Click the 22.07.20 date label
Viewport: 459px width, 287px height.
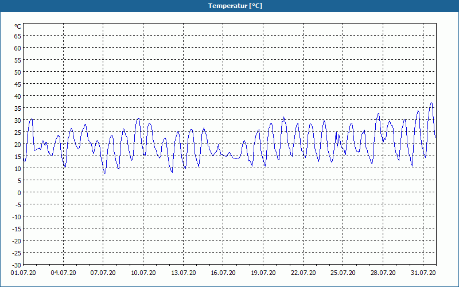coord(304,273)
